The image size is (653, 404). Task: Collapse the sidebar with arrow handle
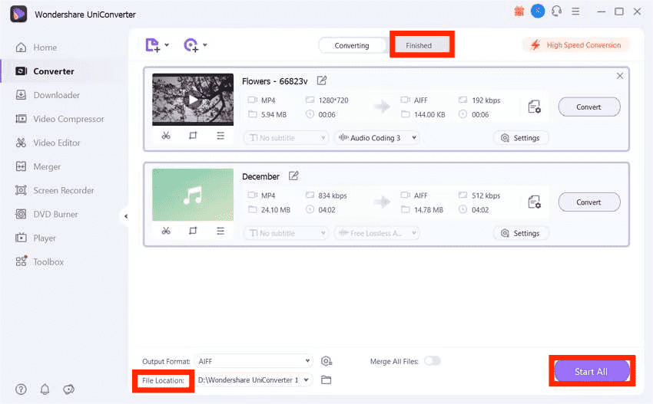point(126,216)
